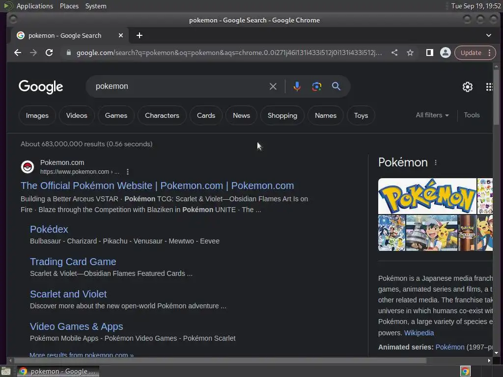
Task: Click the vertical scrollbar thumb
Action: [x=496, y=97]
